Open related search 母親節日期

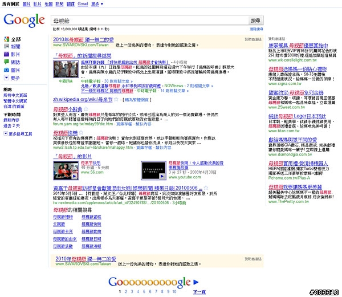[91, 239]
